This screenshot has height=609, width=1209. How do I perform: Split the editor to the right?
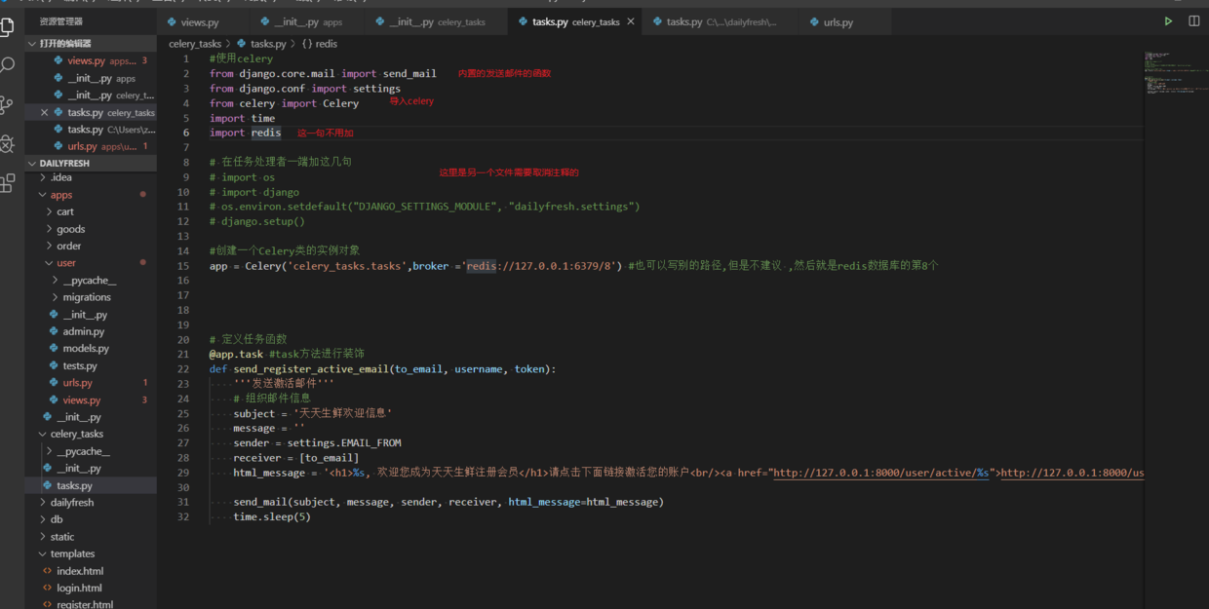pos(1194,21)
